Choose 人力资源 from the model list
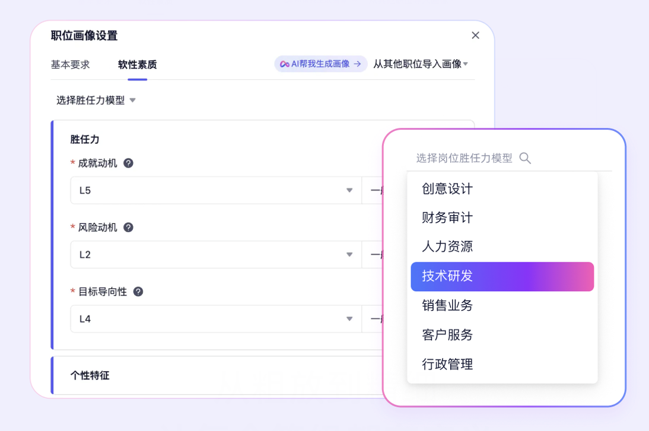The width and height of the screenshot is (649, 431). [x=502, y=247]
